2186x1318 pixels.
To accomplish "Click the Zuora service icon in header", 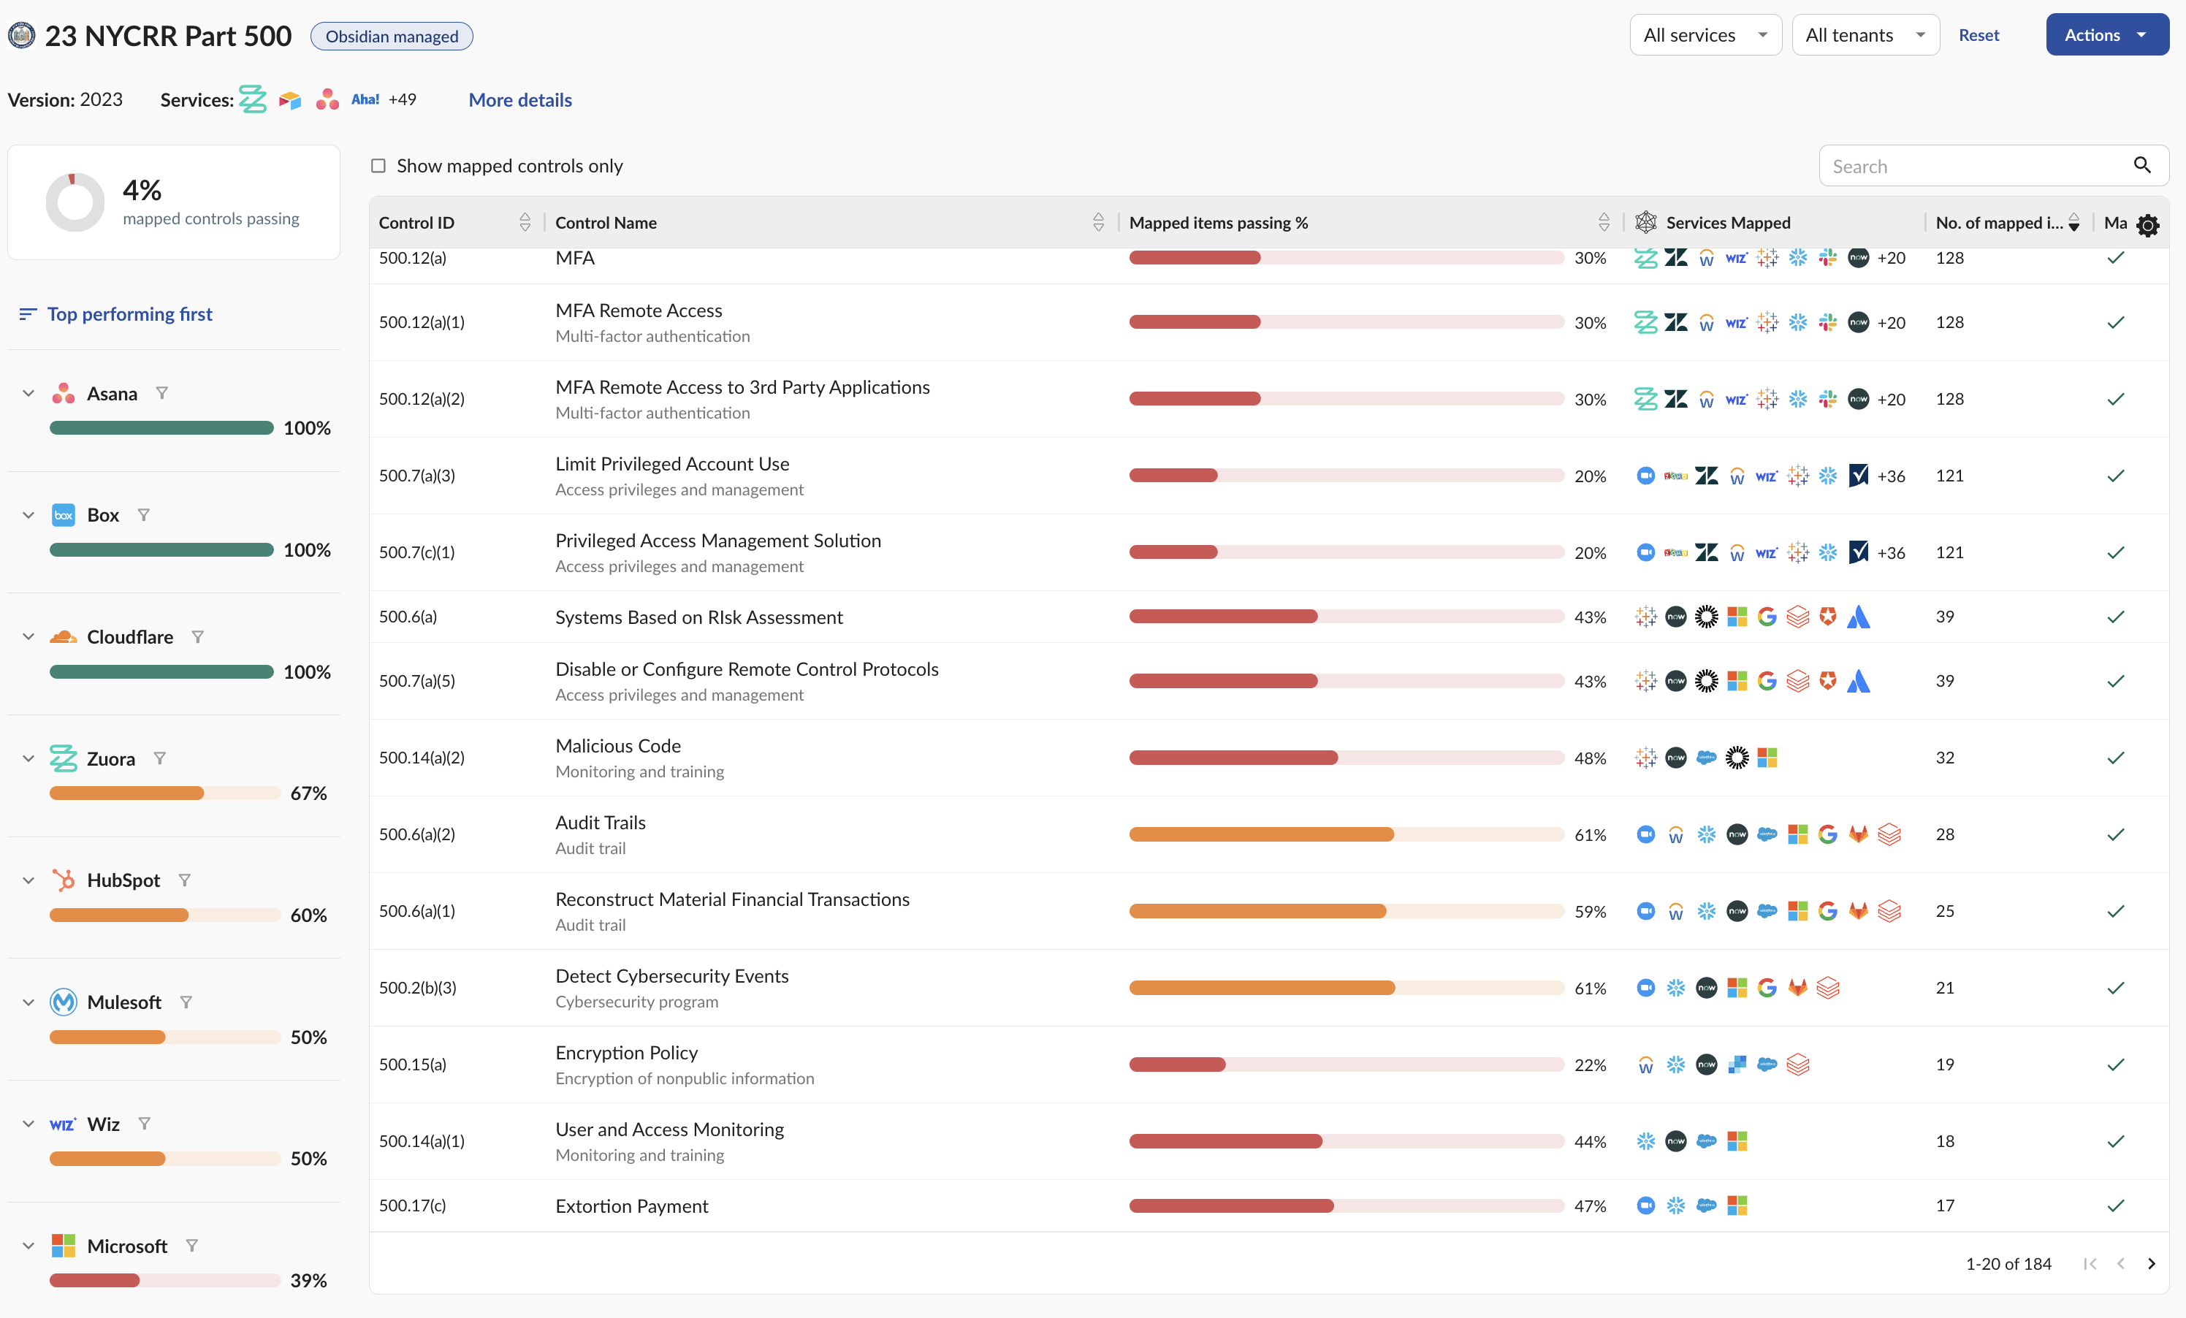I will [253, 99].
